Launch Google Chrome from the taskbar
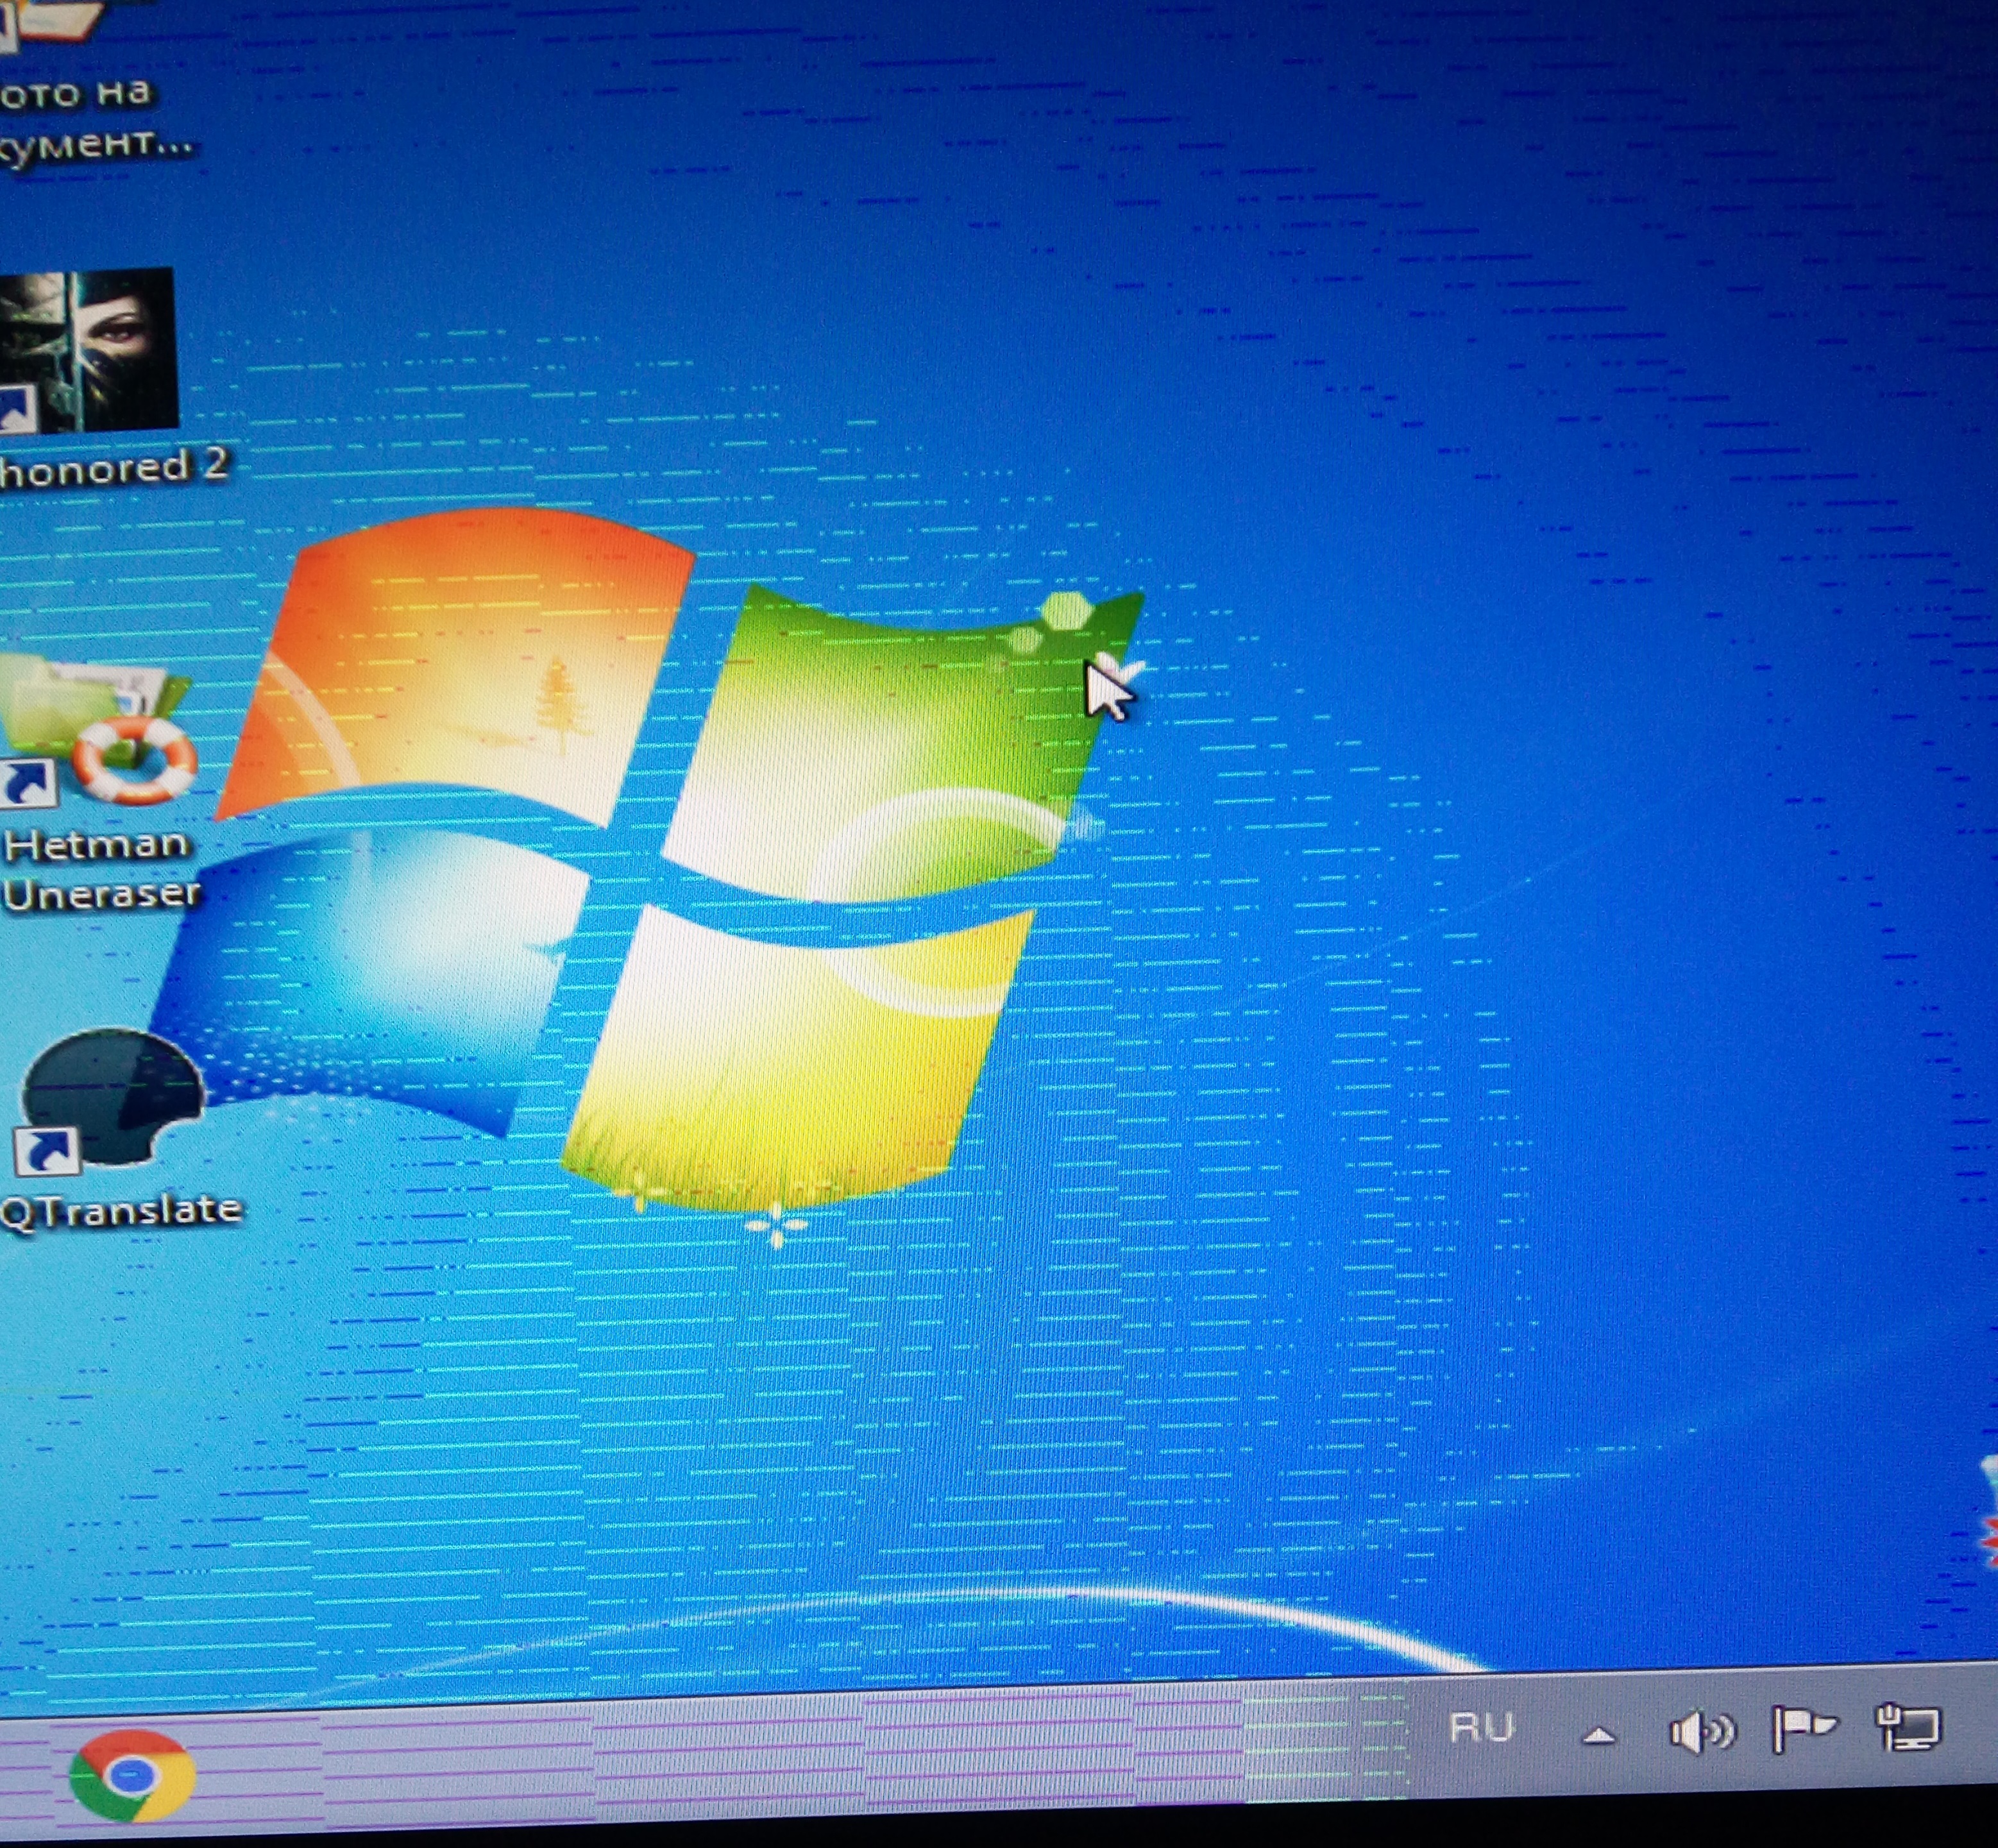This screenshot has height=1848, width=1998. point(132,1775)
